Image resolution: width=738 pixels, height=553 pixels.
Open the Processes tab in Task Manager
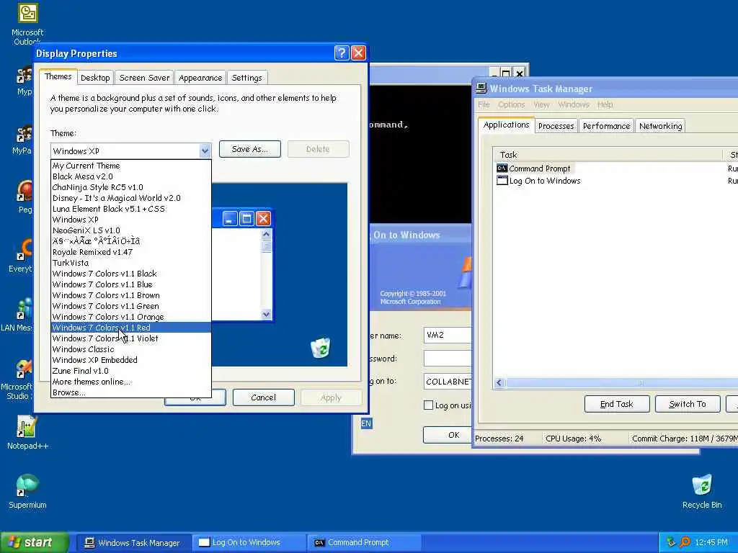pyautogui.click(x=556, y=126)
